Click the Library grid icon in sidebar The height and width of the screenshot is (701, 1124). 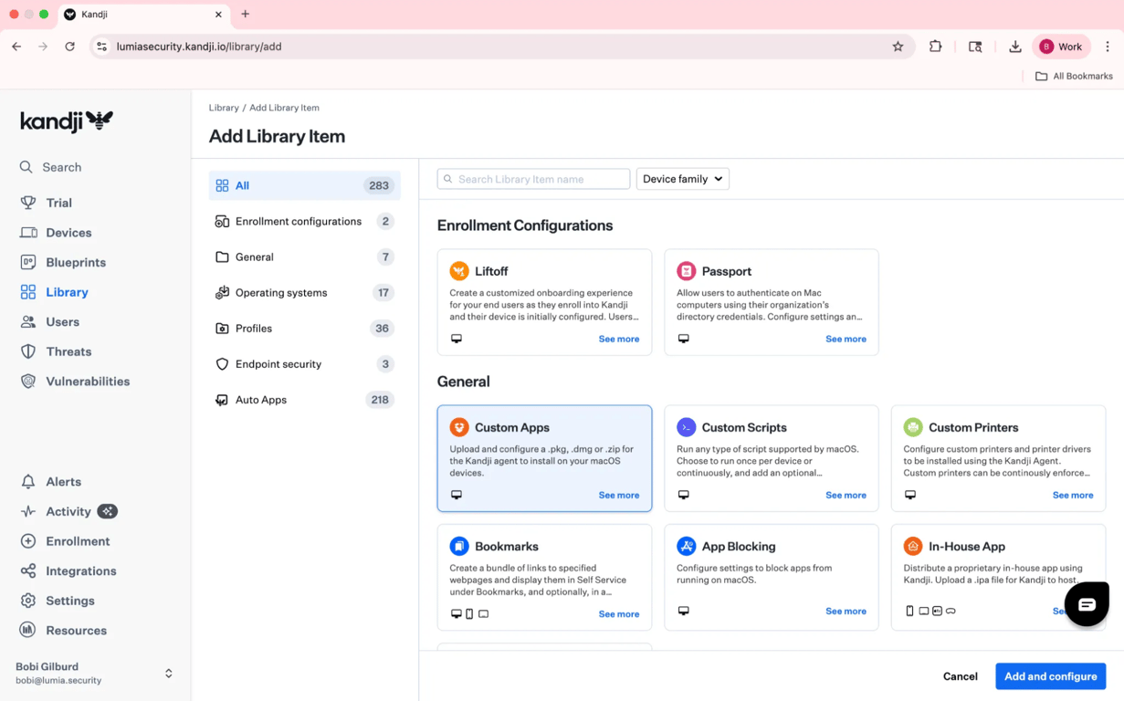(x=28, y=292)
